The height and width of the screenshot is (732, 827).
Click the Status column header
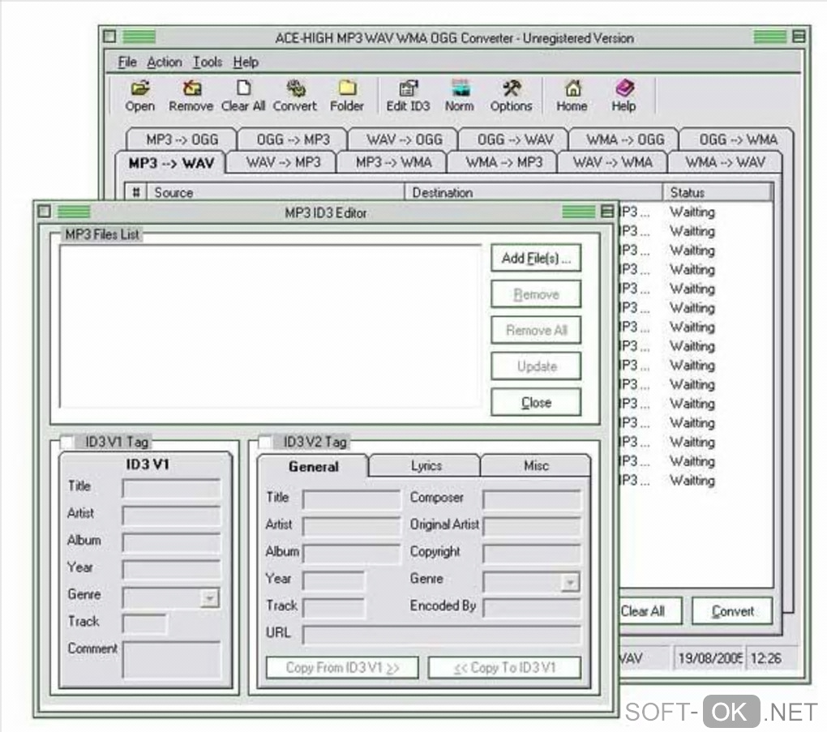pos(718,192)
